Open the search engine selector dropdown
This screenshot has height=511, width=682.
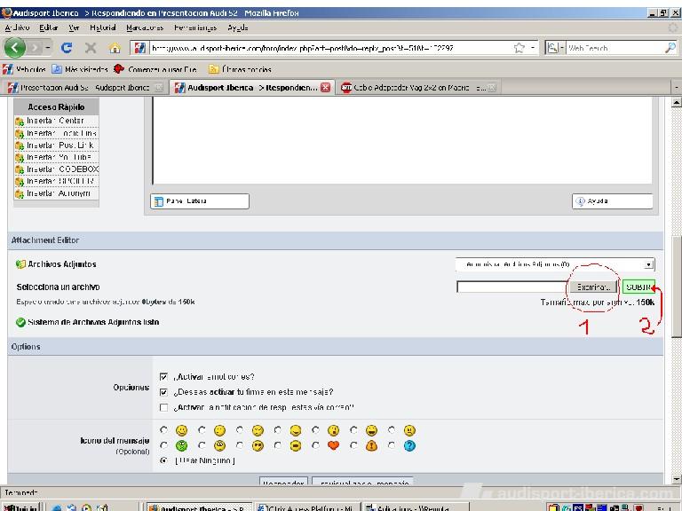pyautogui.click(x=555, y=47)
